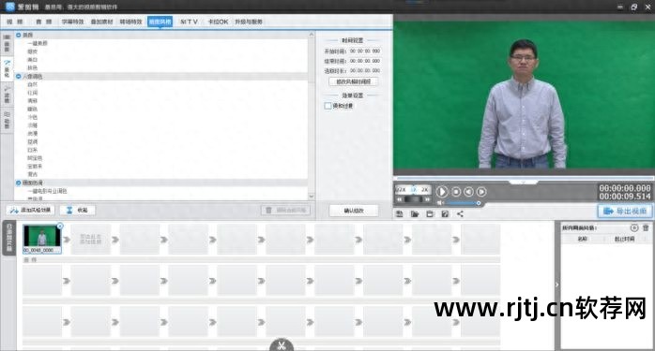The height and width of the screenshot is (351, 655).
Task: Collapse the 人像调色 group in the tree
Action: [19, 77]
